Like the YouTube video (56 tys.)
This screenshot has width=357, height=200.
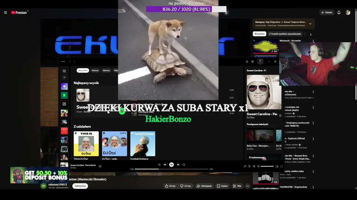pyautogui.click(x=170, y=186)
